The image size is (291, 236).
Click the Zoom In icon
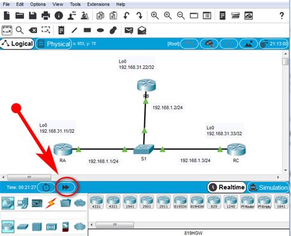[x=155, y=15]
